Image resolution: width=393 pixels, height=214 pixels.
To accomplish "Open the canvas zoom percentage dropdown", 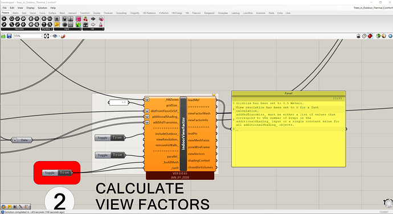I will pyautogui.click(x=42, y=36).
